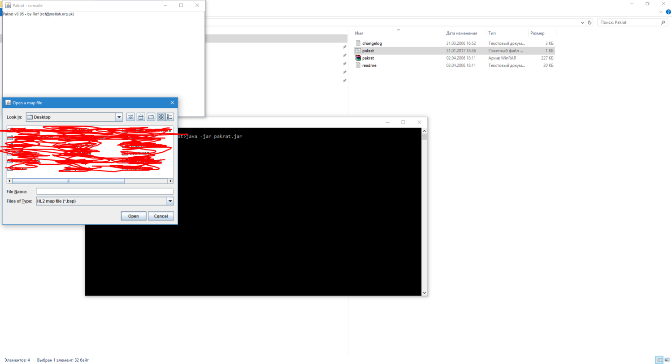Expand the Look In Desktop dropdown
The height and width of the screenshot is (364, 672).
119,117
